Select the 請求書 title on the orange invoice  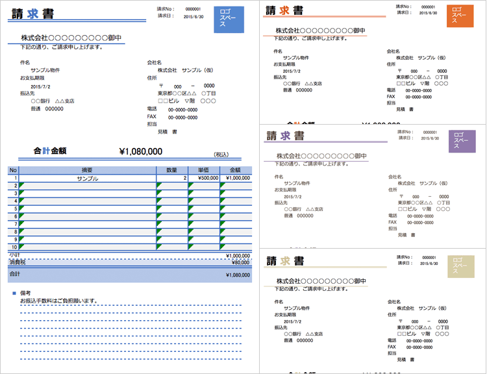284,10
